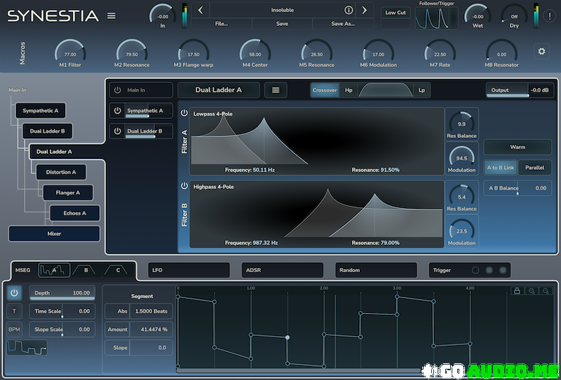
Task: Click the Wet knob
Action: tap(478, 15)
